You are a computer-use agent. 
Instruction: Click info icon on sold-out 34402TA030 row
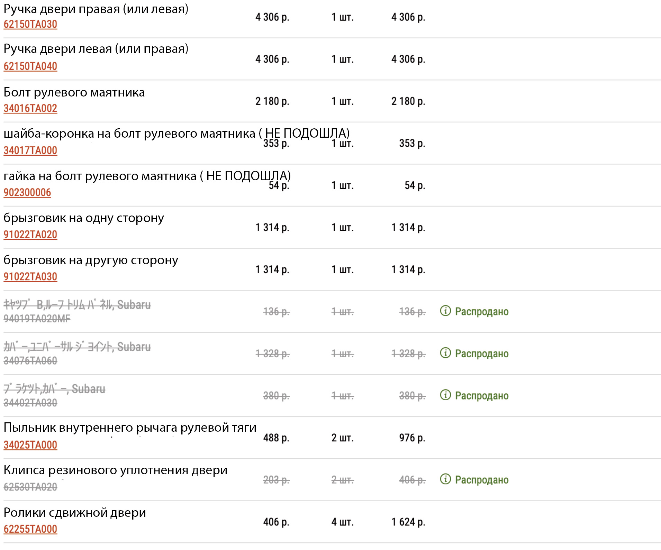pos(445,395)
